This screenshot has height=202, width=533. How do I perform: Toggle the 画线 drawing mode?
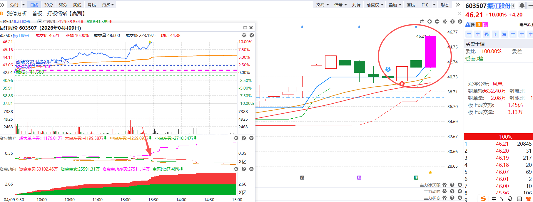point(410,5)
